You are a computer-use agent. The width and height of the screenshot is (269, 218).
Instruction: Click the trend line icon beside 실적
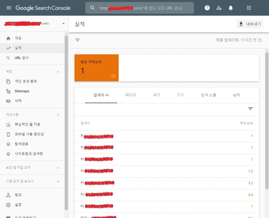coord(8,48)
